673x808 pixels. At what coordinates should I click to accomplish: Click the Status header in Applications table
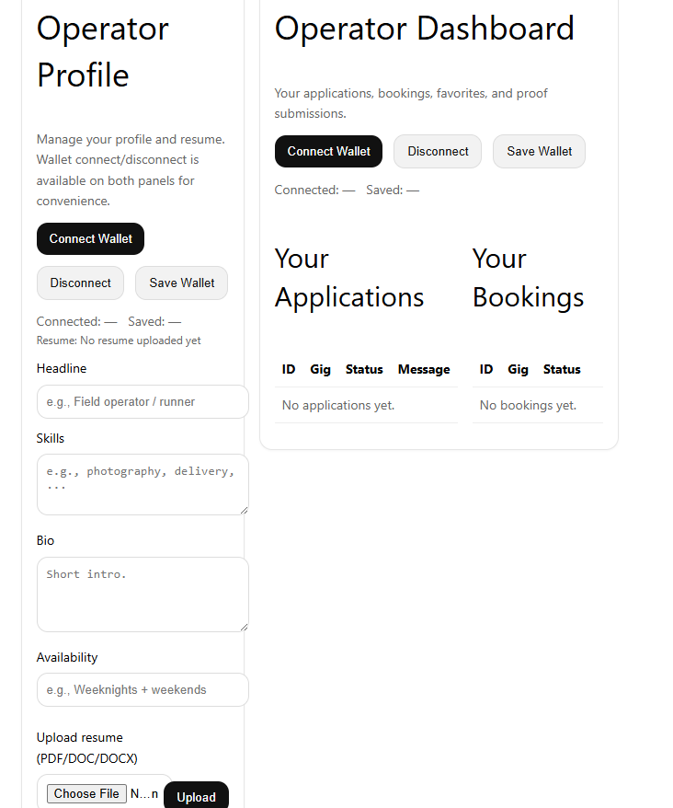point(364,369)
